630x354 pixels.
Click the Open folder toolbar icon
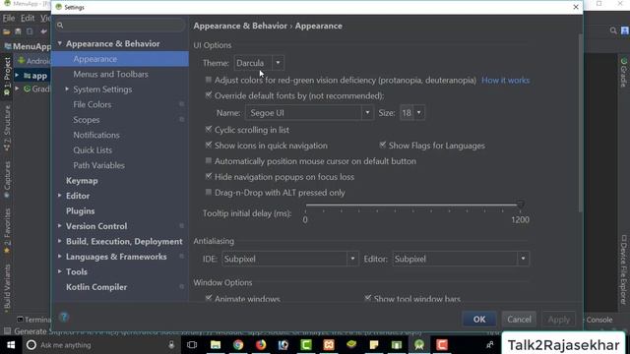coord(7,31)
